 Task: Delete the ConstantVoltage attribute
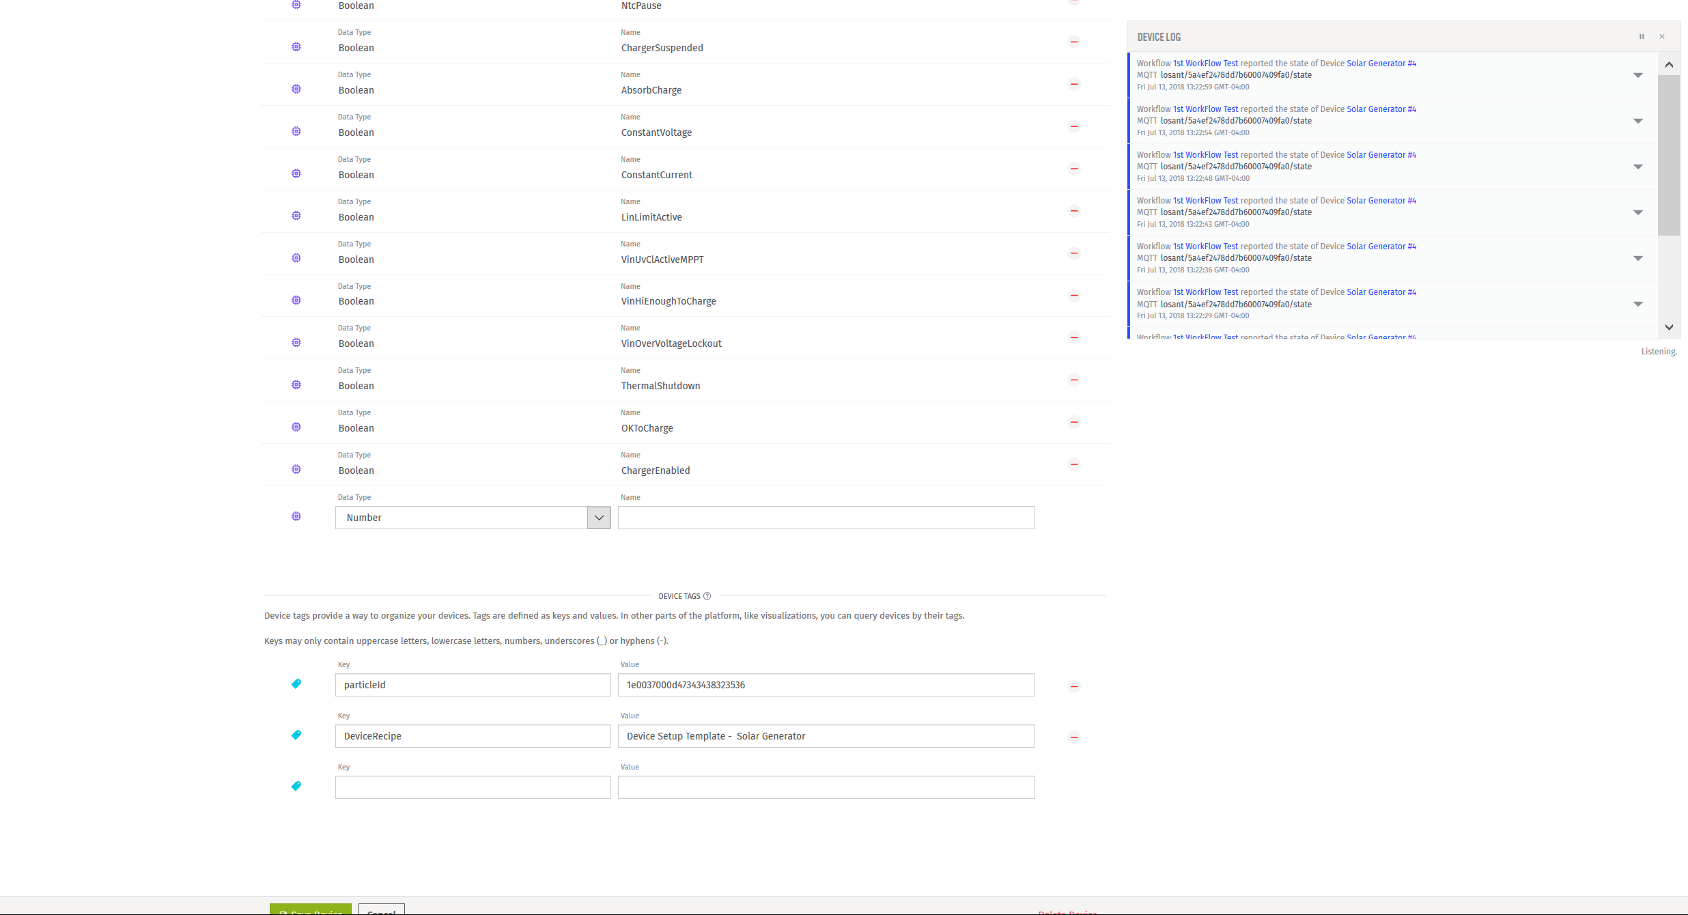coord(1074,127)
